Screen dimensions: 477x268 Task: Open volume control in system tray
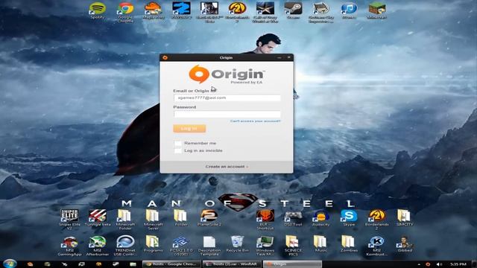[x=439, y=264]
